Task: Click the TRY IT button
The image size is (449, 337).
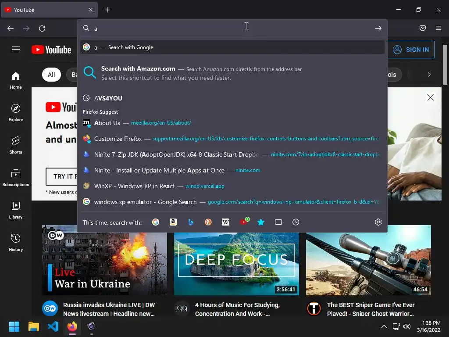Action: (61, 176)
